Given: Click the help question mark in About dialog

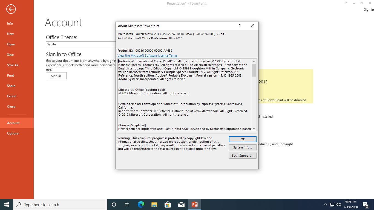Looking at the screenshot, I should (x=240, y=26).
